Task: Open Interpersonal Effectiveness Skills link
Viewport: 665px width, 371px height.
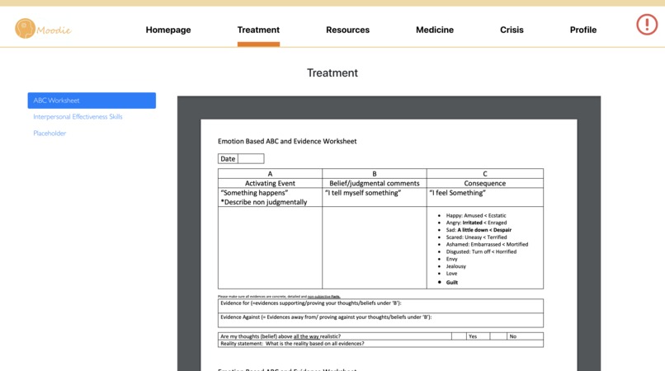Action: [78, 116]
